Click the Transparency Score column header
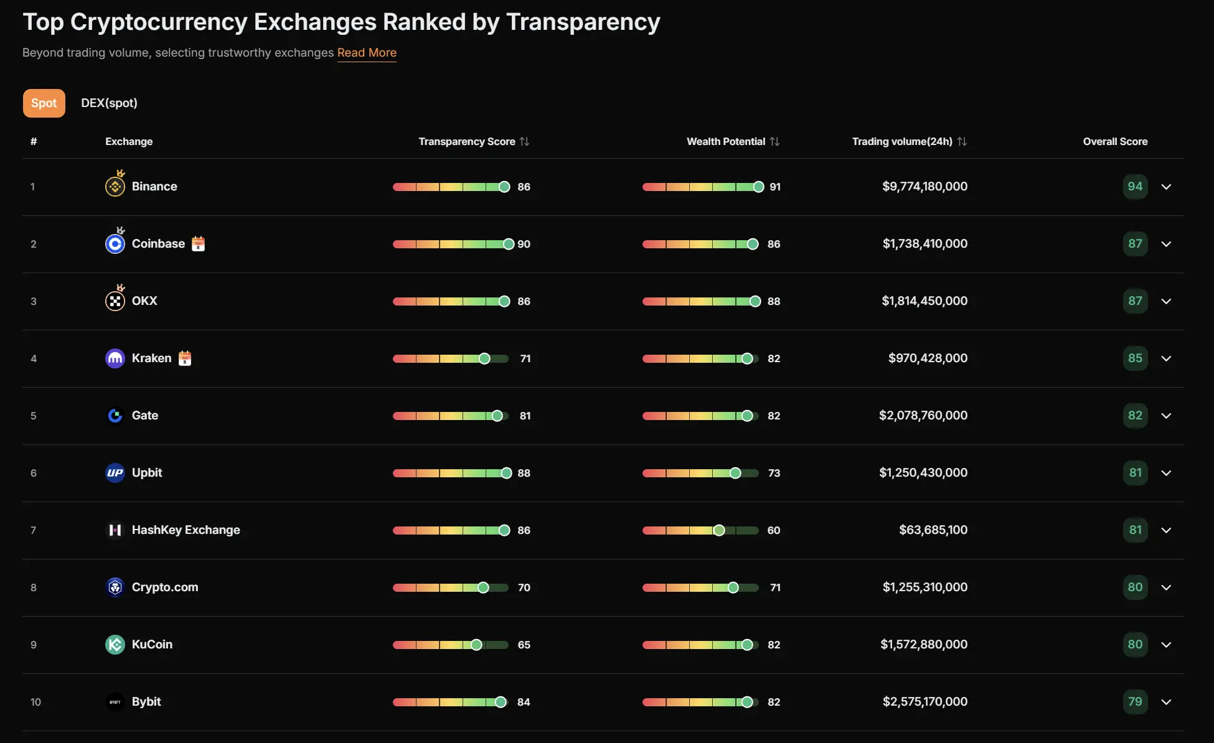1214x743 pixels. tap(467, 142)
